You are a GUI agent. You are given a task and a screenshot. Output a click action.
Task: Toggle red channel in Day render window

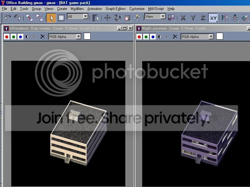tap(7, 36)
